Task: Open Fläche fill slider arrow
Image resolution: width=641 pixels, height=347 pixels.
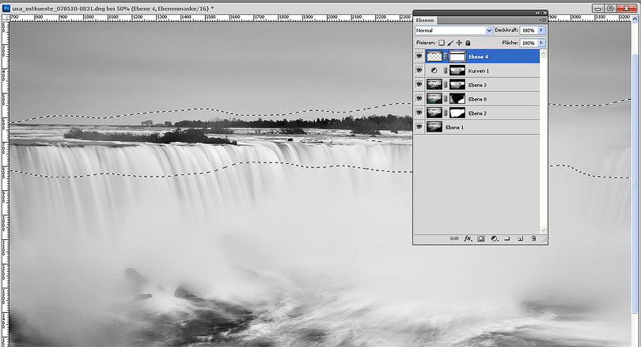Action: (540, 43)
